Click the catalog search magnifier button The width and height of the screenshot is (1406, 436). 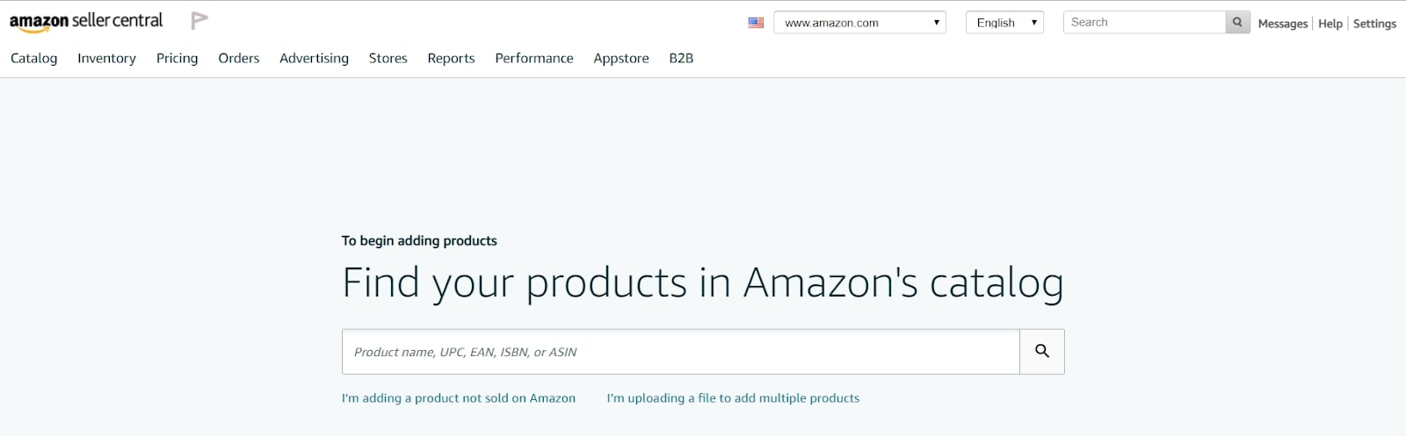coord(1042,352)
